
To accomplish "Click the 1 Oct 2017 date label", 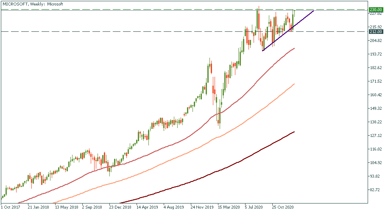I will (11, 208).
